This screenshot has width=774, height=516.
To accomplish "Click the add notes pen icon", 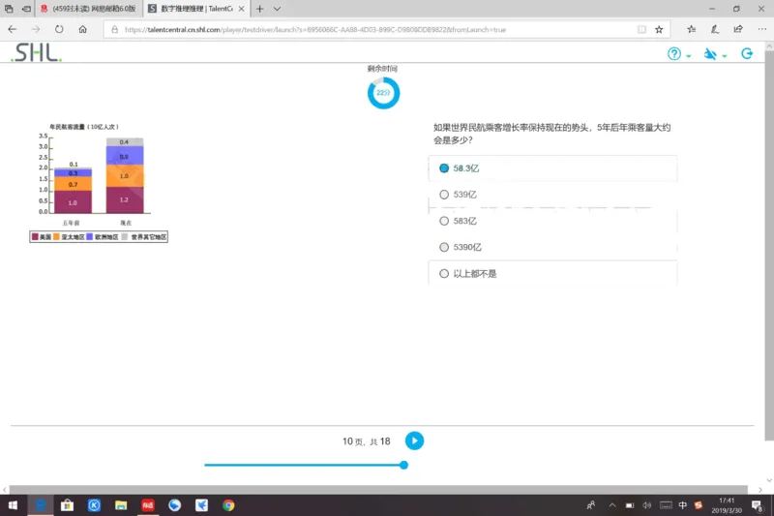I will click(715, 29).
